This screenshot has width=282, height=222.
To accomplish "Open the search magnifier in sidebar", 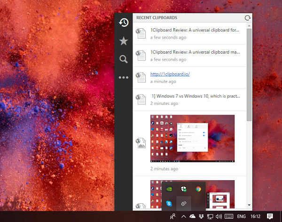I will click(124, 59).
